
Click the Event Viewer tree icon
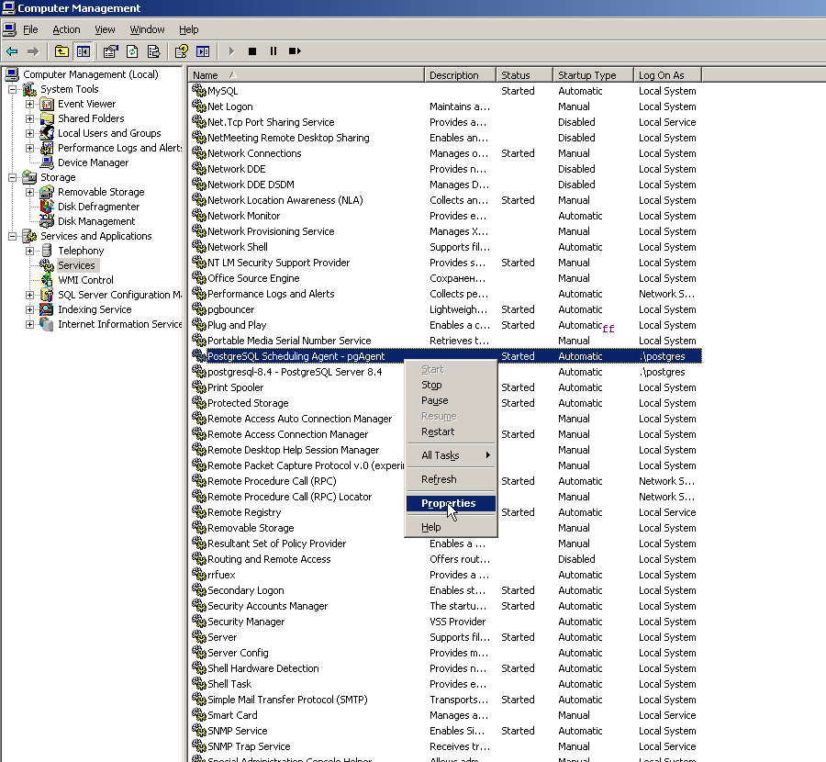pos(47,104)
